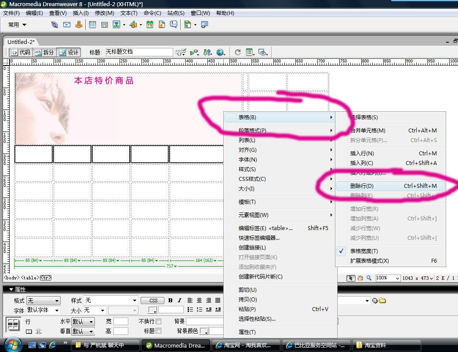
Task: Choose 插入行(N) from the submenu
Action: 390,154
